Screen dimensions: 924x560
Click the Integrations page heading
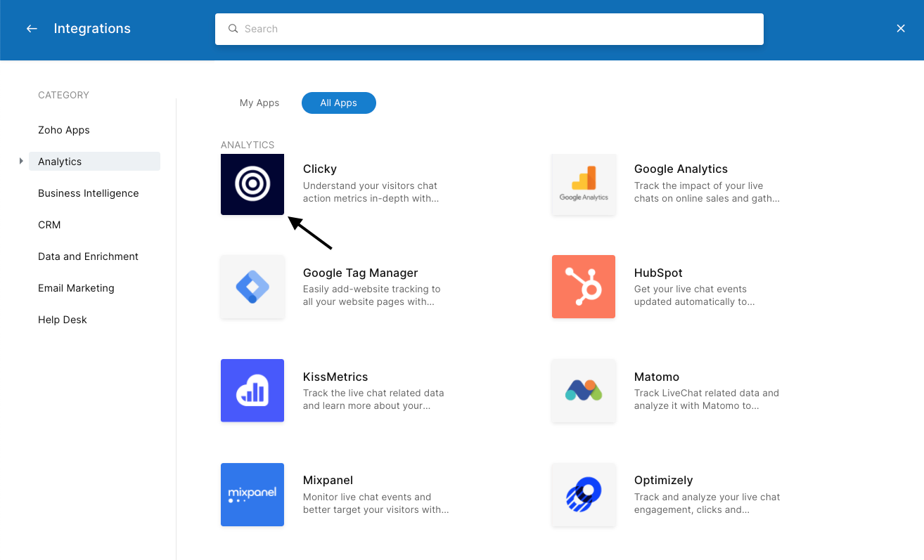(x=92, y=29)
